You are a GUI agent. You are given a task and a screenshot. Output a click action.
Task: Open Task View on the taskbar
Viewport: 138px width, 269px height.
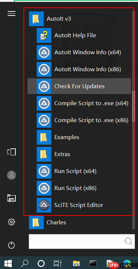pyautogui.click(x=58, y=263)
